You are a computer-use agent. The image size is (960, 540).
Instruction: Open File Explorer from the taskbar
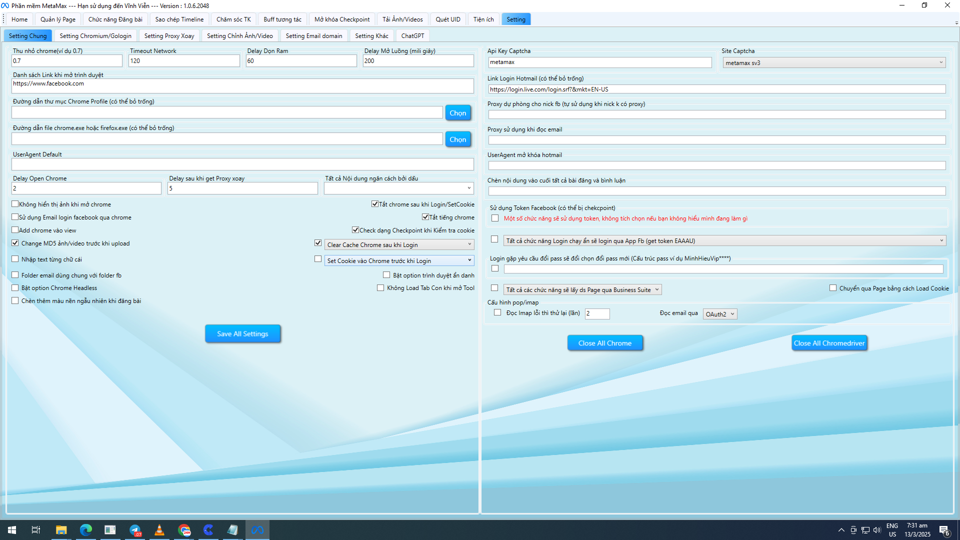pos(61,530)
